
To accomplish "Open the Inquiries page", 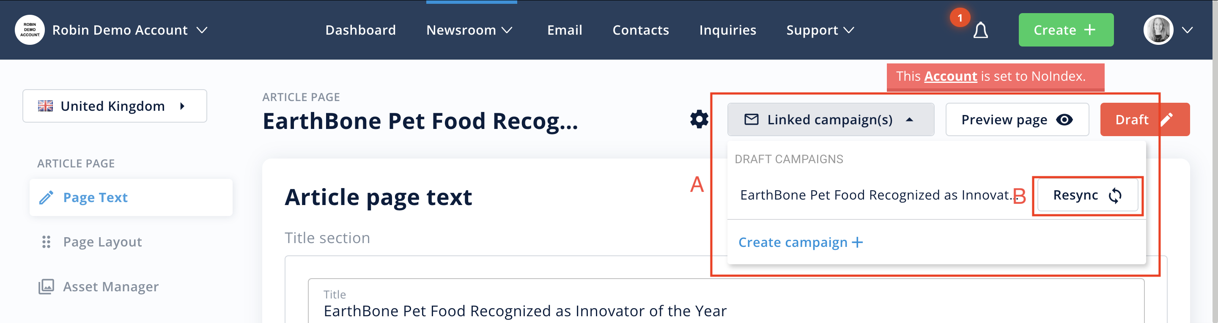I will (728, 30).
